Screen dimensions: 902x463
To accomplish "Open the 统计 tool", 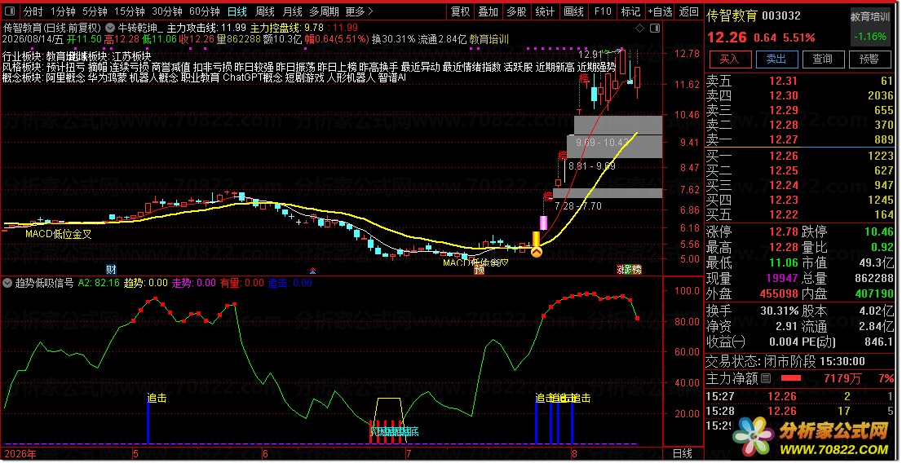I will click(545, 11).
